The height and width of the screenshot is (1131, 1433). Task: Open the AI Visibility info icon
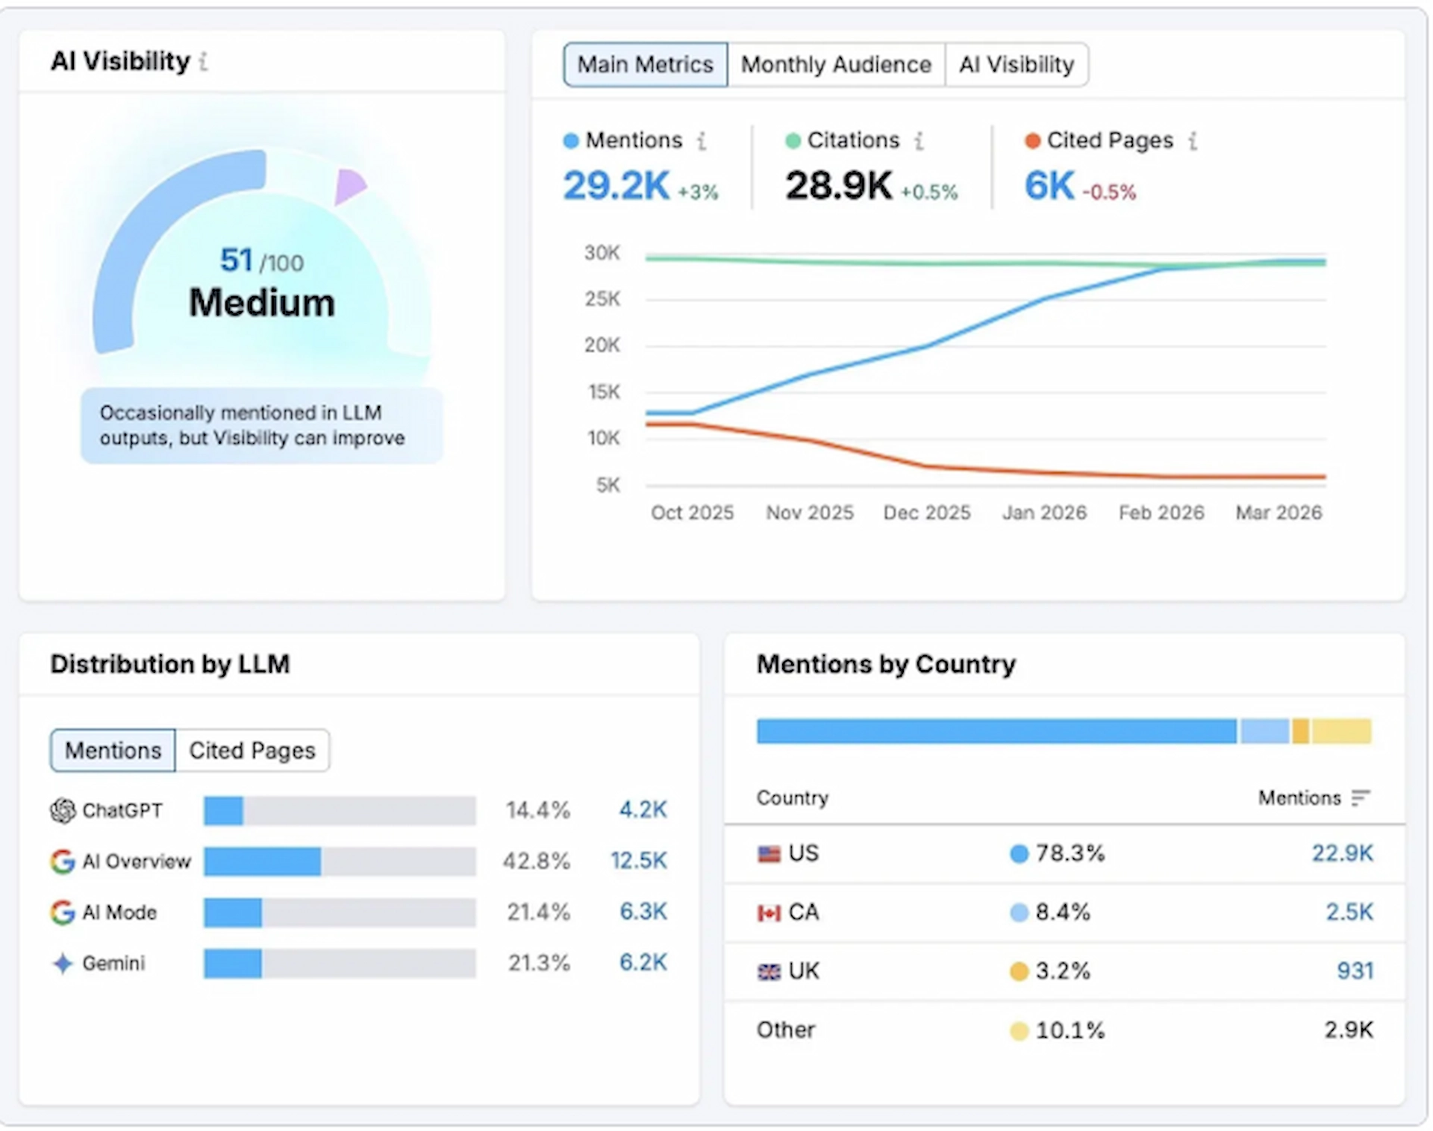pyautogui.click(x=204, y=62)
